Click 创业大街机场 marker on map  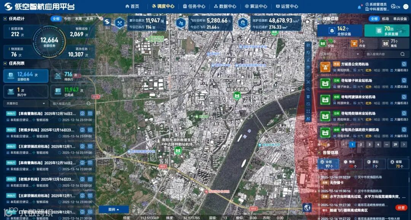237,96
